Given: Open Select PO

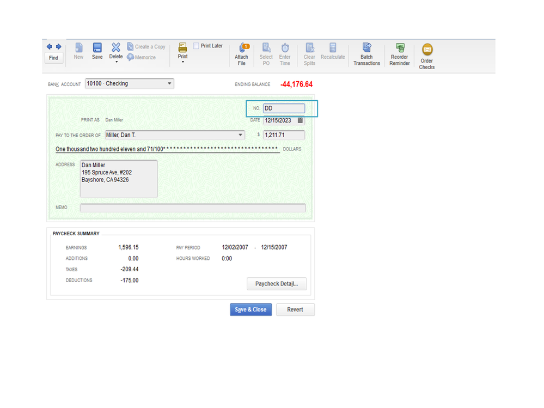Looking at the screenshot, I should (x=266, y=54).
